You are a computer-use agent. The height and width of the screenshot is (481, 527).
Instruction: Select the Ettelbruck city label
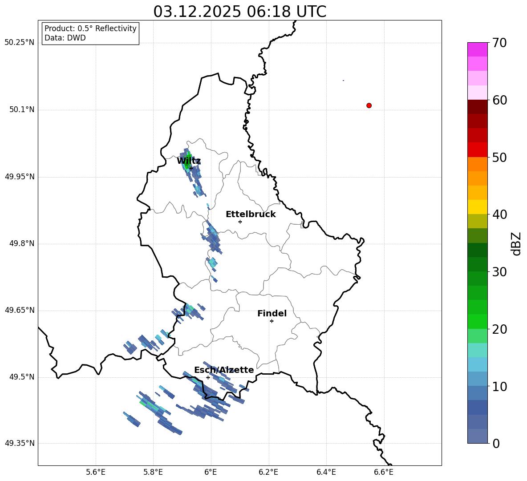point(251,214)
